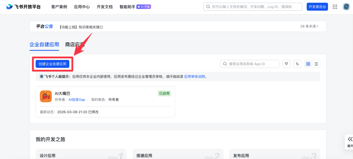The width and height of the screenshot is (353, 159).
Task: Open the 智能助手 AI assistant
Action: pos(127,7)
